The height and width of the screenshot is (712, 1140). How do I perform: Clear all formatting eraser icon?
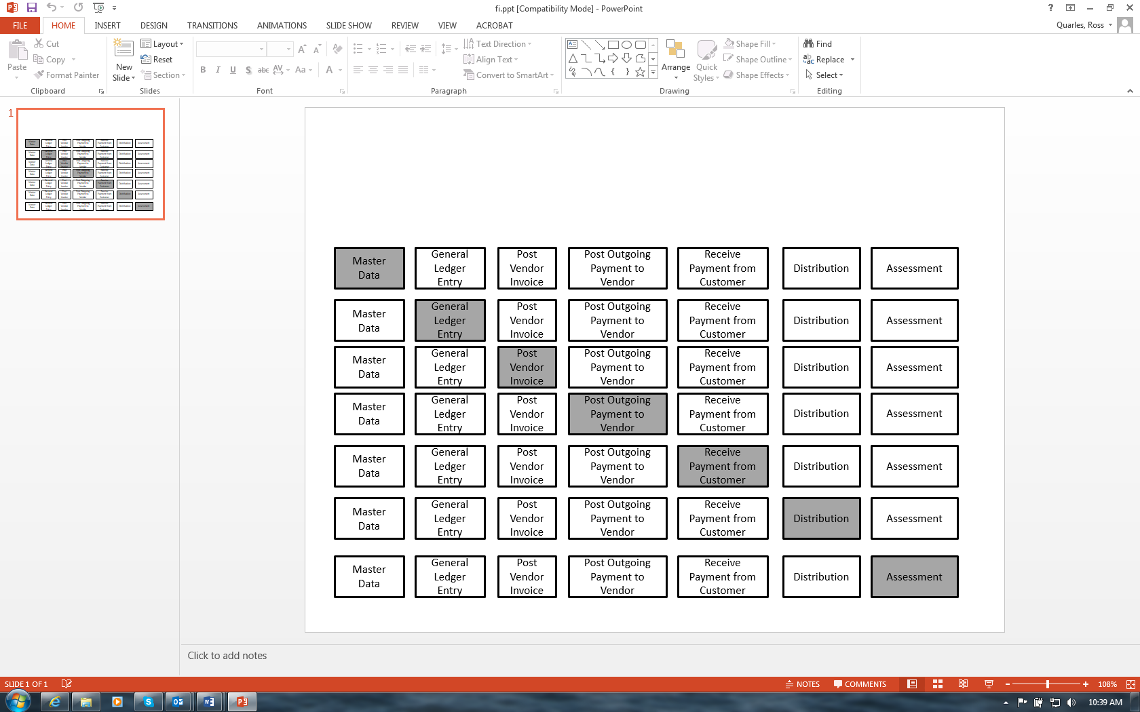(337, 49)
